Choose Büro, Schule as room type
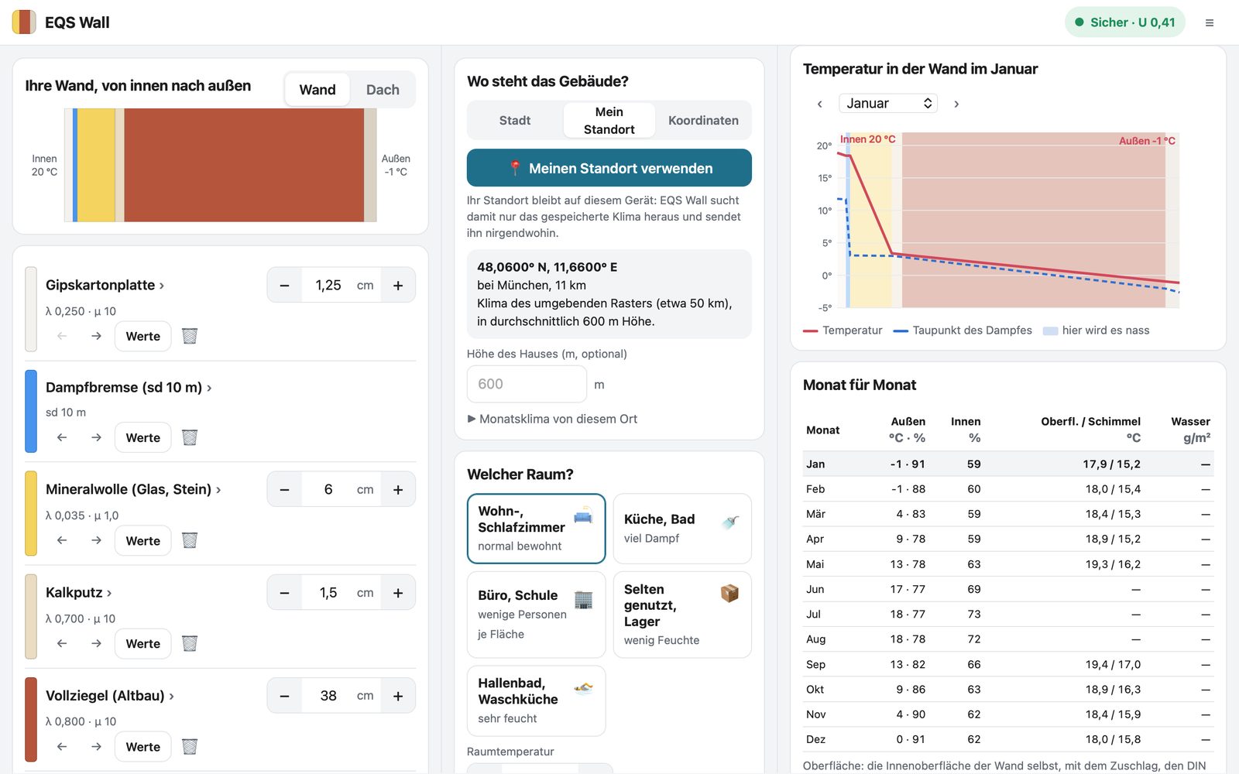 (536, 615)
